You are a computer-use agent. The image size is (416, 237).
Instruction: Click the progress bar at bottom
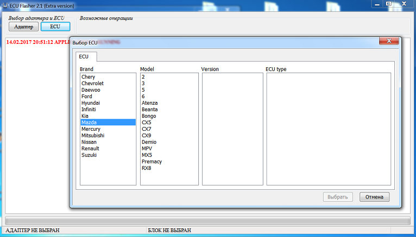(208, 221)
